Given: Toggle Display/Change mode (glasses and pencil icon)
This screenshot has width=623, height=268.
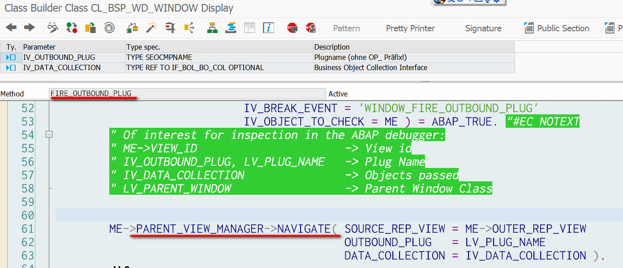Looking at the screenshot, I should pyautogui.click(x=53, y=28).
